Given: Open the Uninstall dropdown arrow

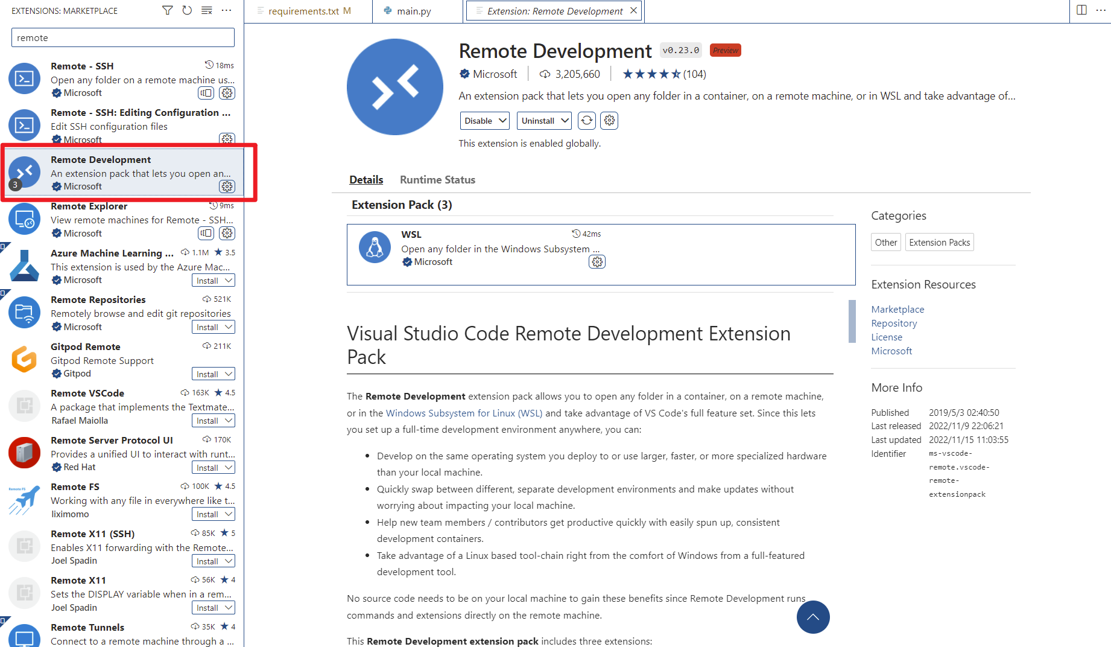Looking at the screenshot, I should point(565,121).
